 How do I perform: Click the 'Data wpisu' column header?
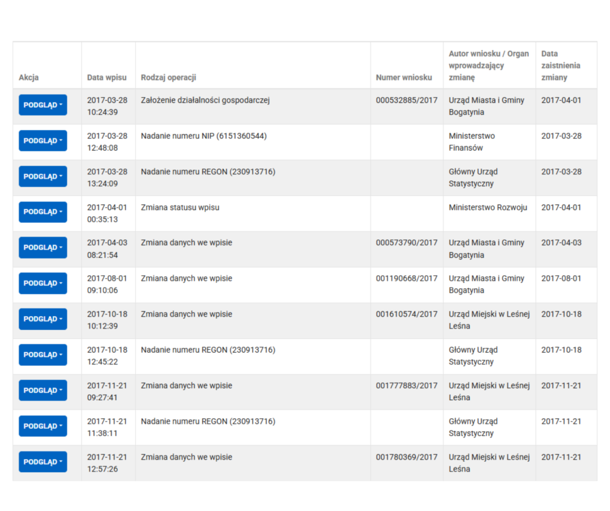pyautogui.click(x=107, y=77)
